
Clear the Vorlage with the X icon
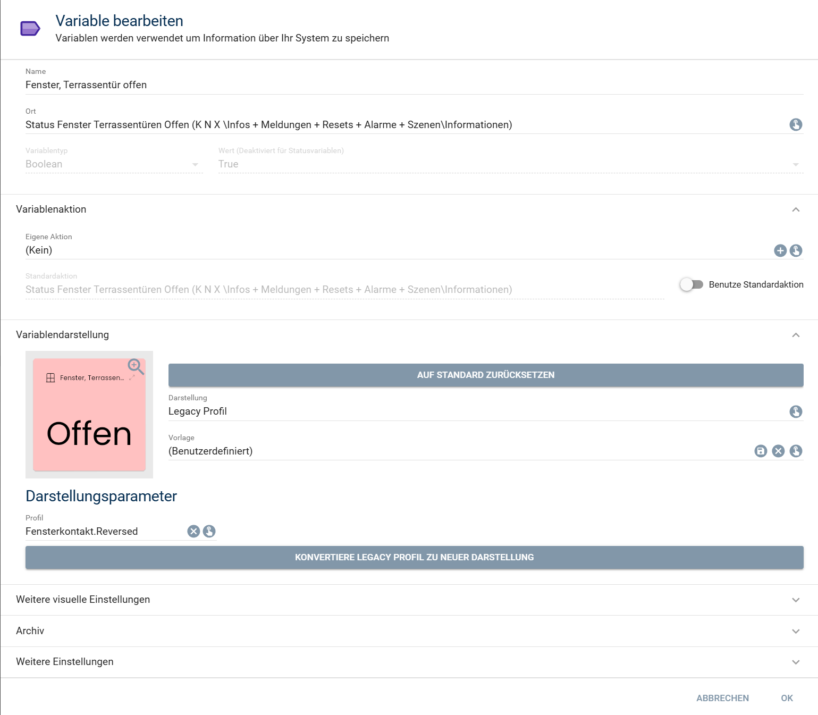tap(778, 451)
